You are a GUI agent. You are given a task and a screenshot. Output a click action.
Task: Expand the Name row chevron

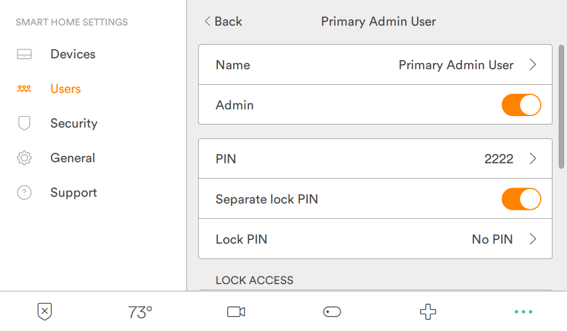pos(533,65)
